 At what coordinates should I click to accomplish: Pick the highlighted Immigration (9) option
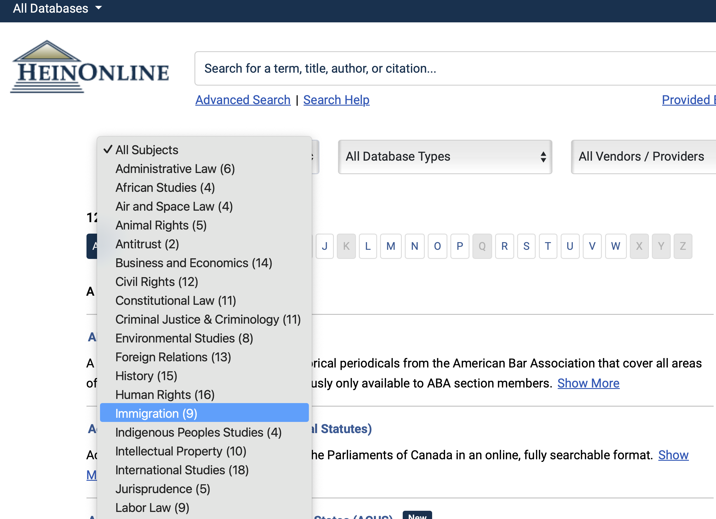204,412
